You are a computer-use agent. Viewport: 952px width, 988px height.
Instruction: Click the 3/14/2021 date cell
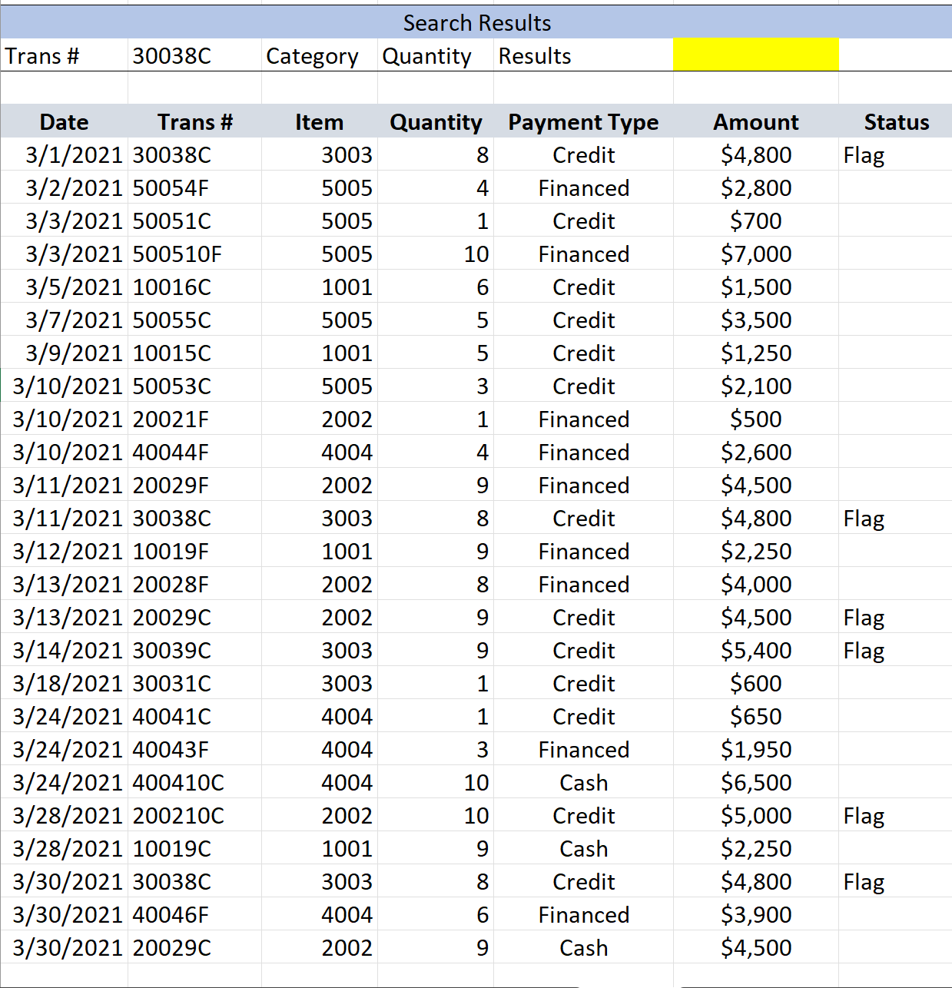pyautogui.click(x=65, y=650)
